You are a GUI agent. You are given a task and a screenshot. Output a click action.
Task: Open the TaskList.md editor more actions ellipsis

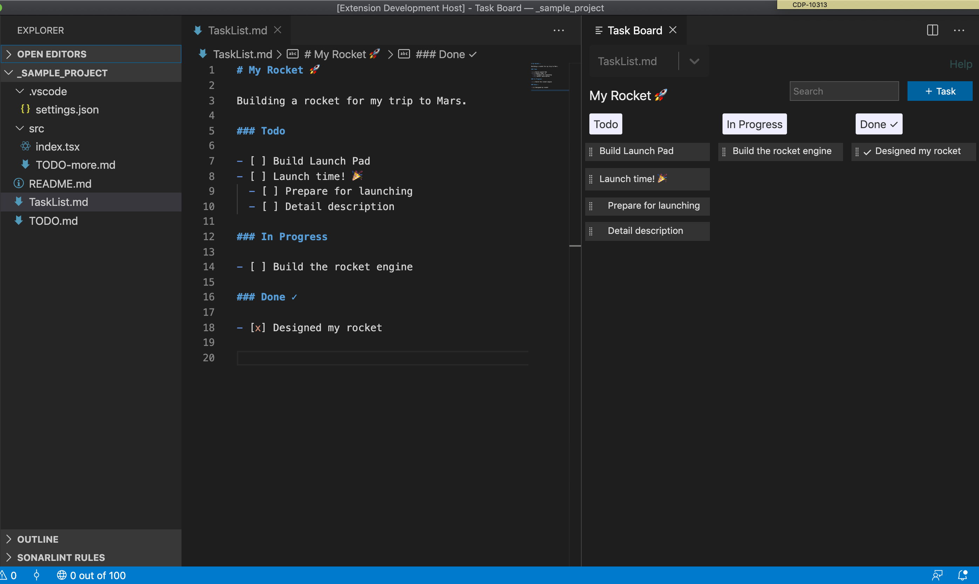point(559,30)
